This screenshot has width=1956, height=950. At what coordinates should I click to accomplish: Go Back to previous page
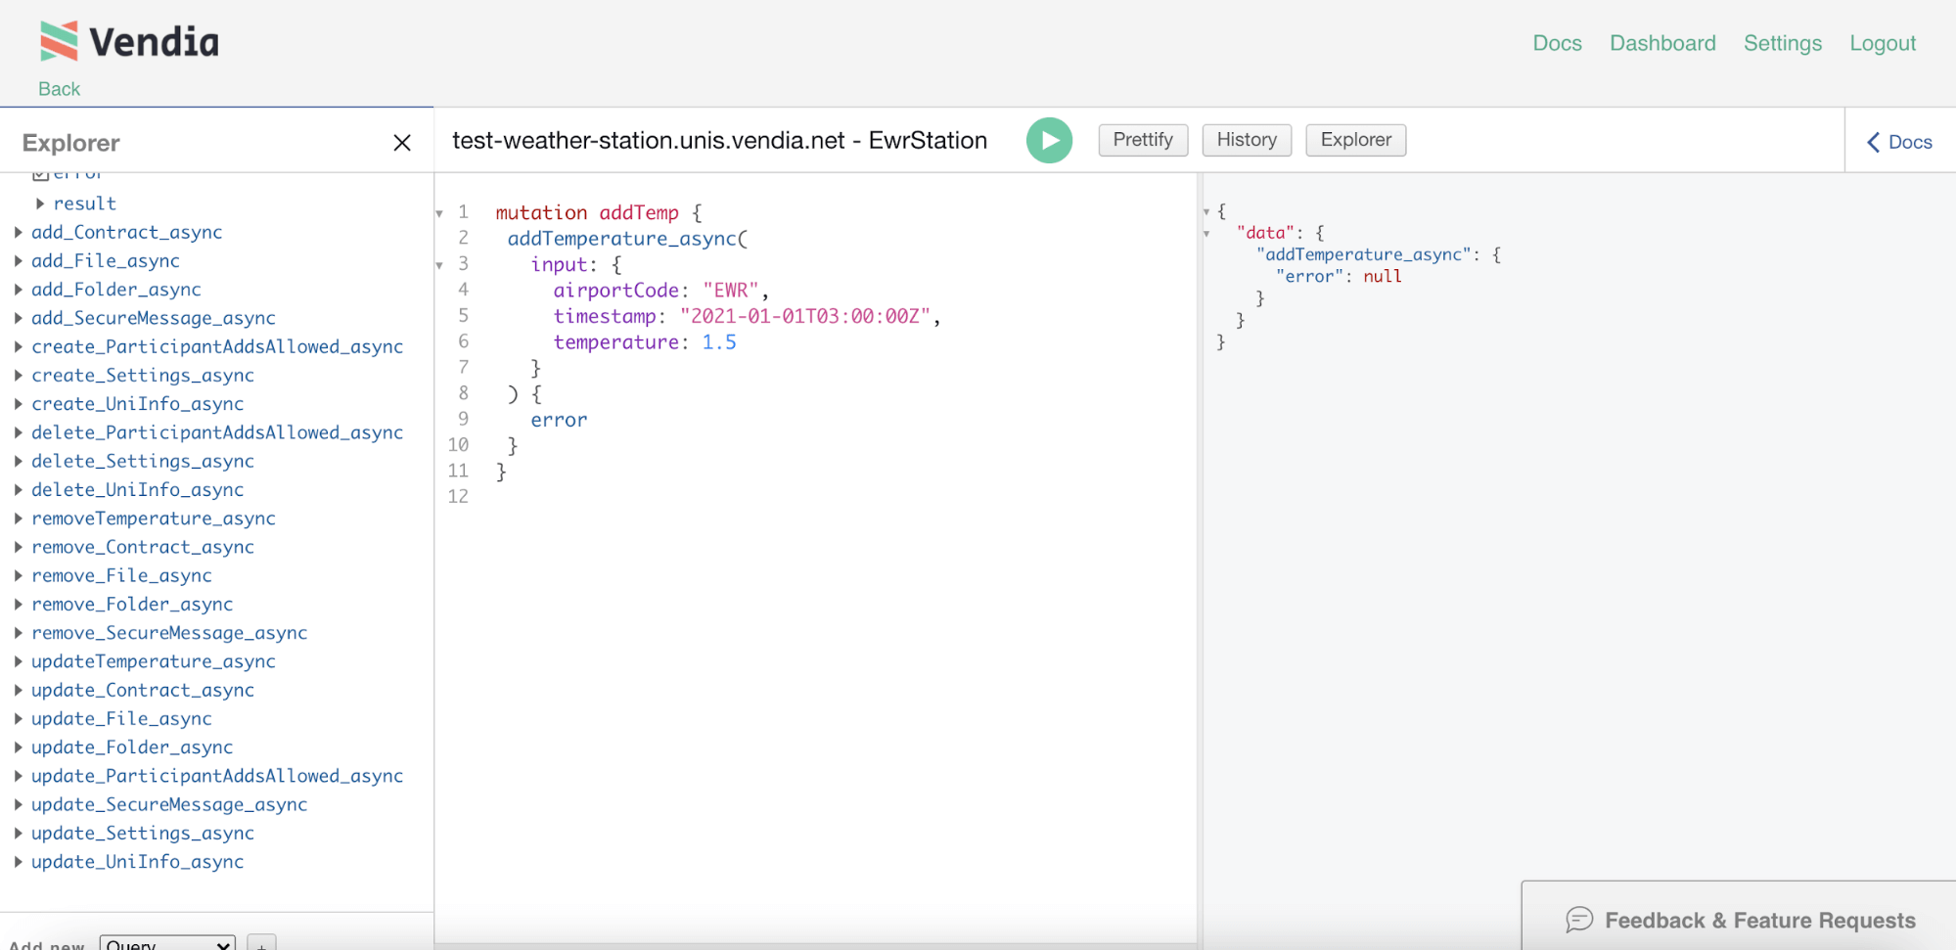[x=59, y=89]
